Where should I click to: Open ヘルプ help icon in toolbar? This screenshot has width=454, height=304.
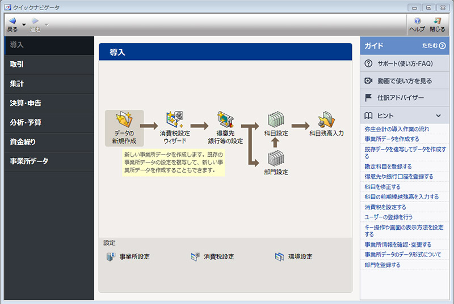click(417, 21)
